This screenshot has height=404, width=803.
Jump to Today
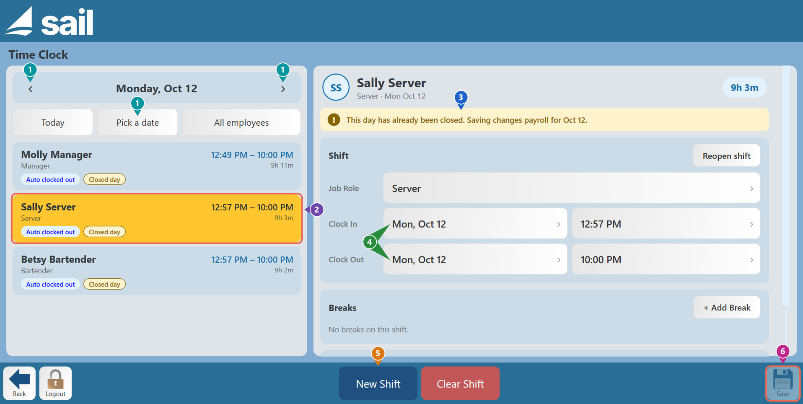[x=53, y=122]
